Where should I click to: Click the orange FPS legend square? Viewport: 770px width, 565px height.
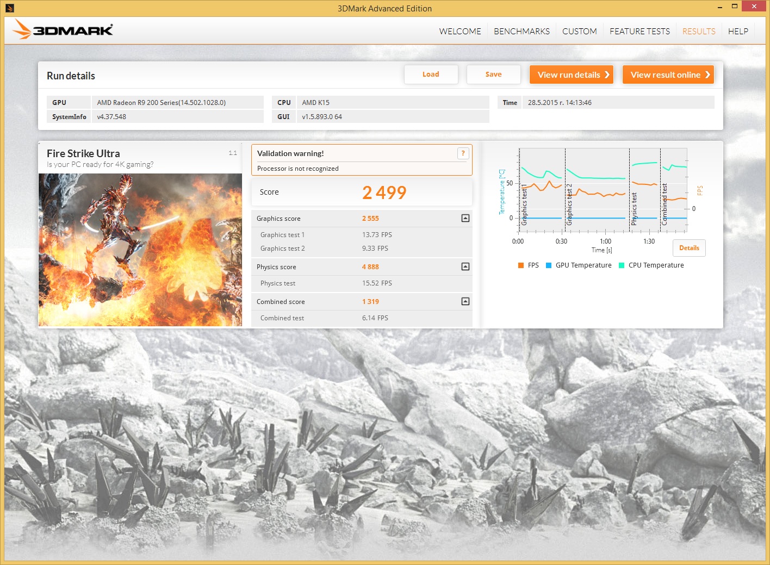pos(521,265)
